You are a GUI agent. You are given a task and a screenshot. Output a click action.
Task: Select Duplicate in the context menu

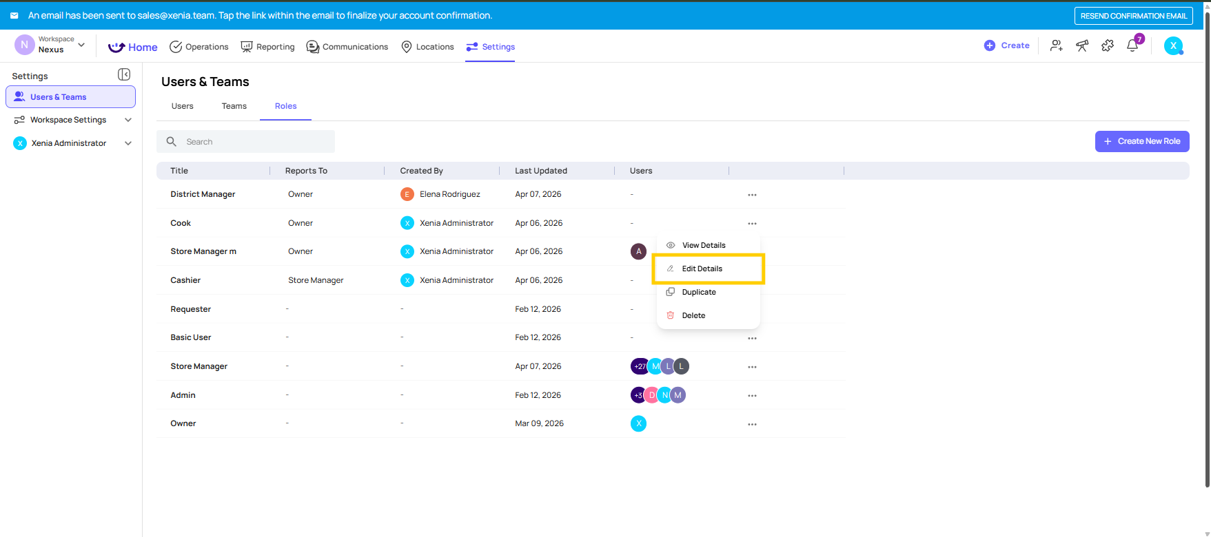pyautogui.click(x=698, y=292)
